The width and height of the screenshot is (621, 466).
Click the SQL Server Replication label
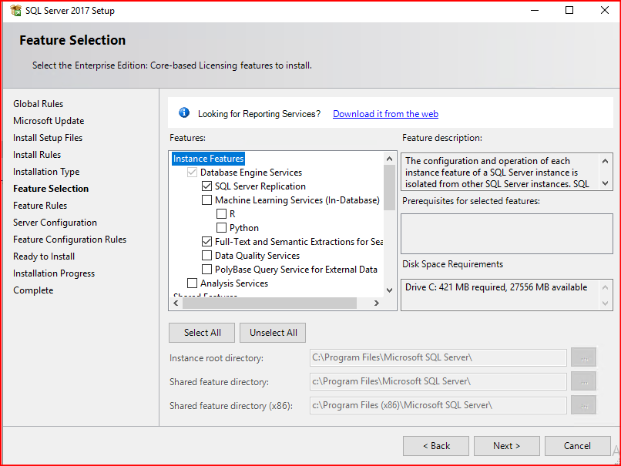pos(260,186)
